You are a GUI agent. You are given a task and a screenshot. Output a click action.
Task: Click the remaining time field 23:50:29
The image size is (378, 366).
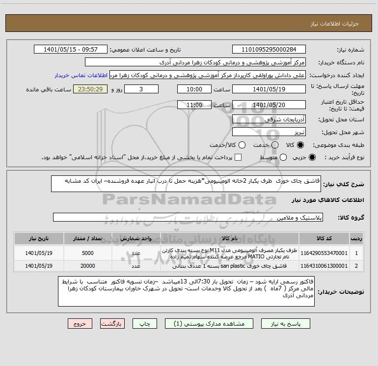point(90,89)
